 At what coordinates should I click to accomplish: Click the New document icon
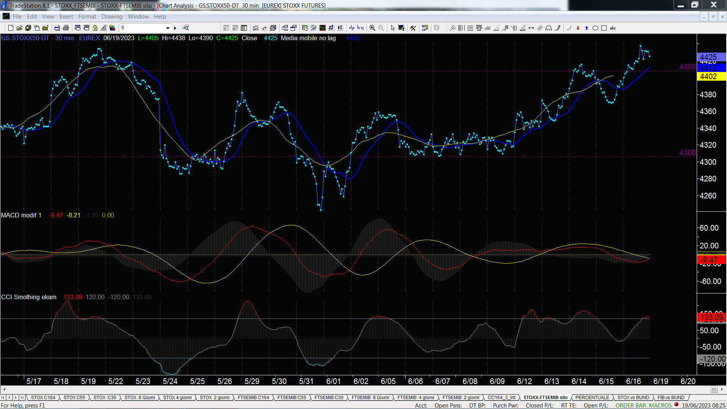[x=11, y=28]
